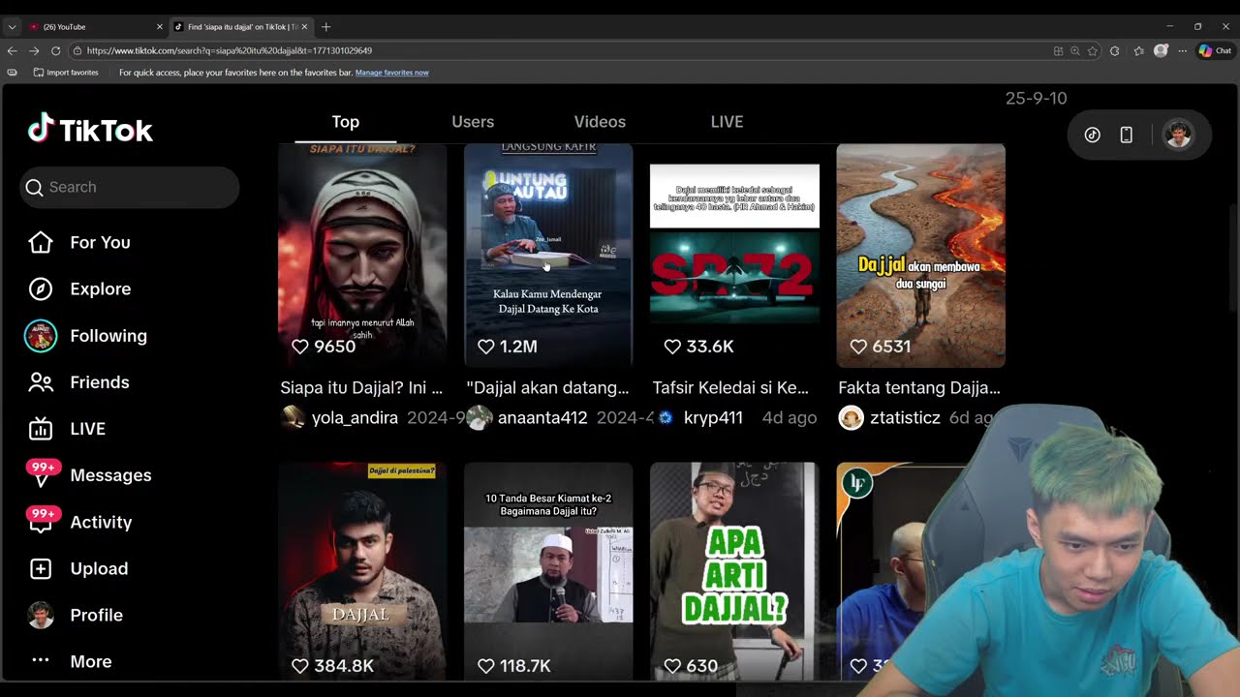
Task: Open Profile in sidebar
Action: click(96, 615)
